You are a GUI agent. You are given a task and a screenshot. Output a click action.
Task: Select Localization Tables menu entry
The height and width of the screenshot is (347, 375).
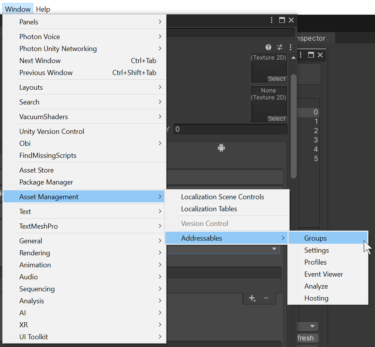click(209, 209)
